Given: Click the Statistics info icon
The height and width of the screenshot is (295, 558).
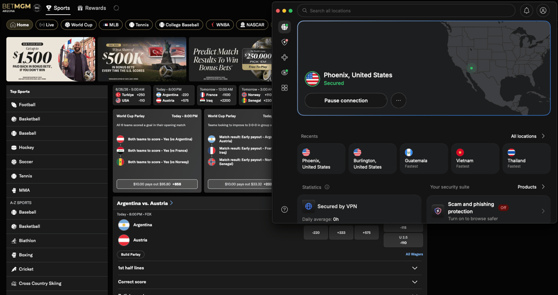Looking at the screenshot, I should point(327,187).
